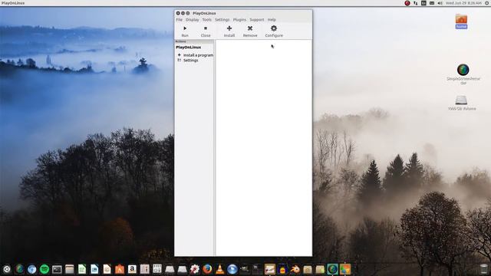Image resolution: width=491 pixels, height=276 pixels.
Task: Open the Display menu
Action: click(x=193, y=20)
